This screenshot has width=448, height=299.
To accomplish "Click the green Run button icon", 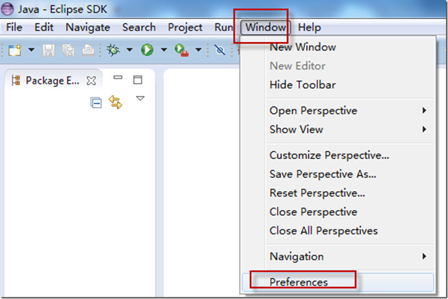I will (147, 50).
